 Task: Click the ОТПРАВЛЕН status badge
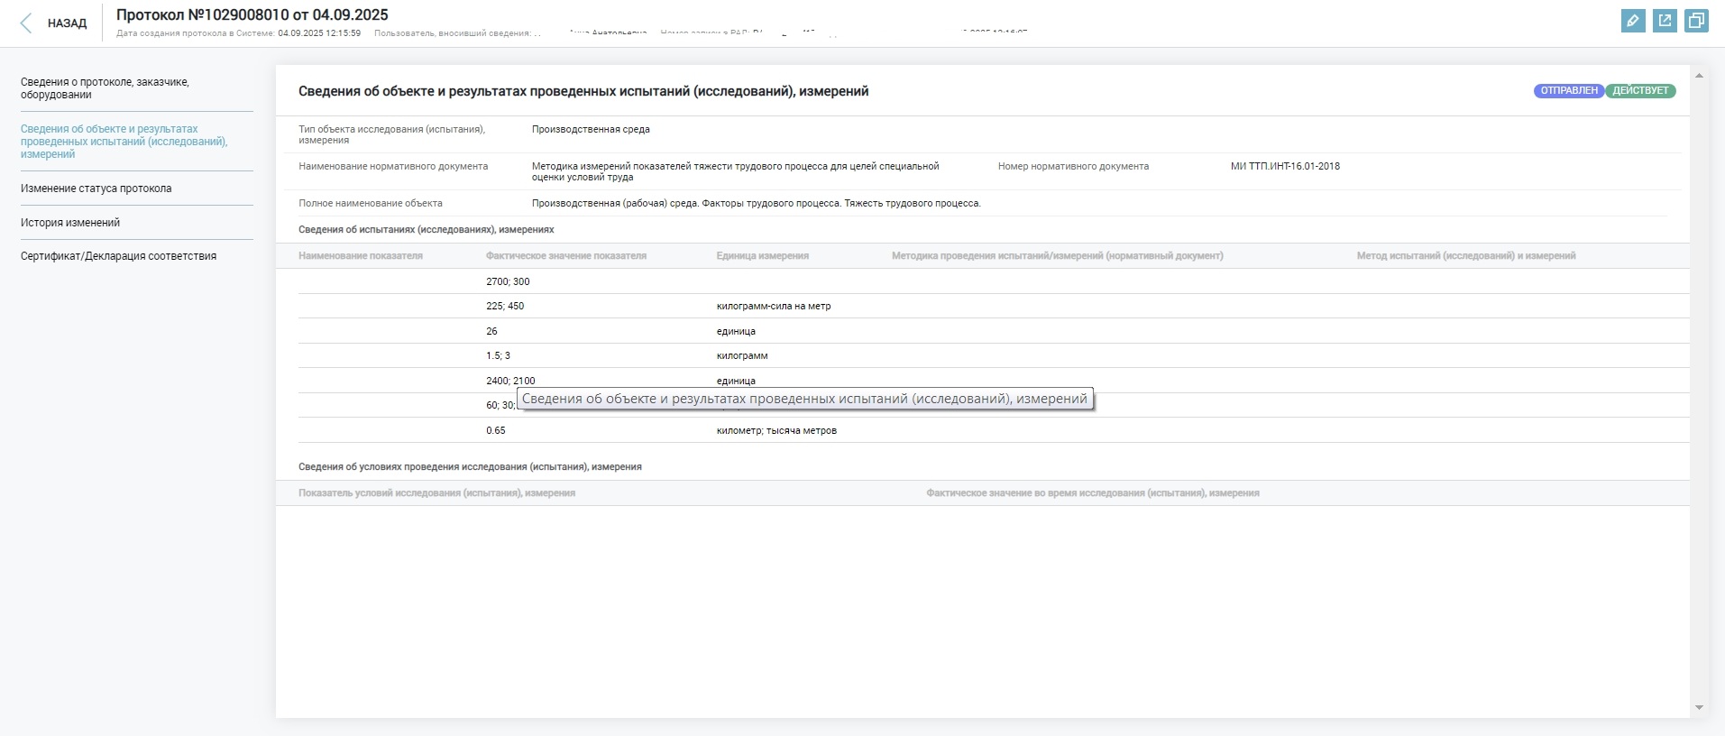1569,91
